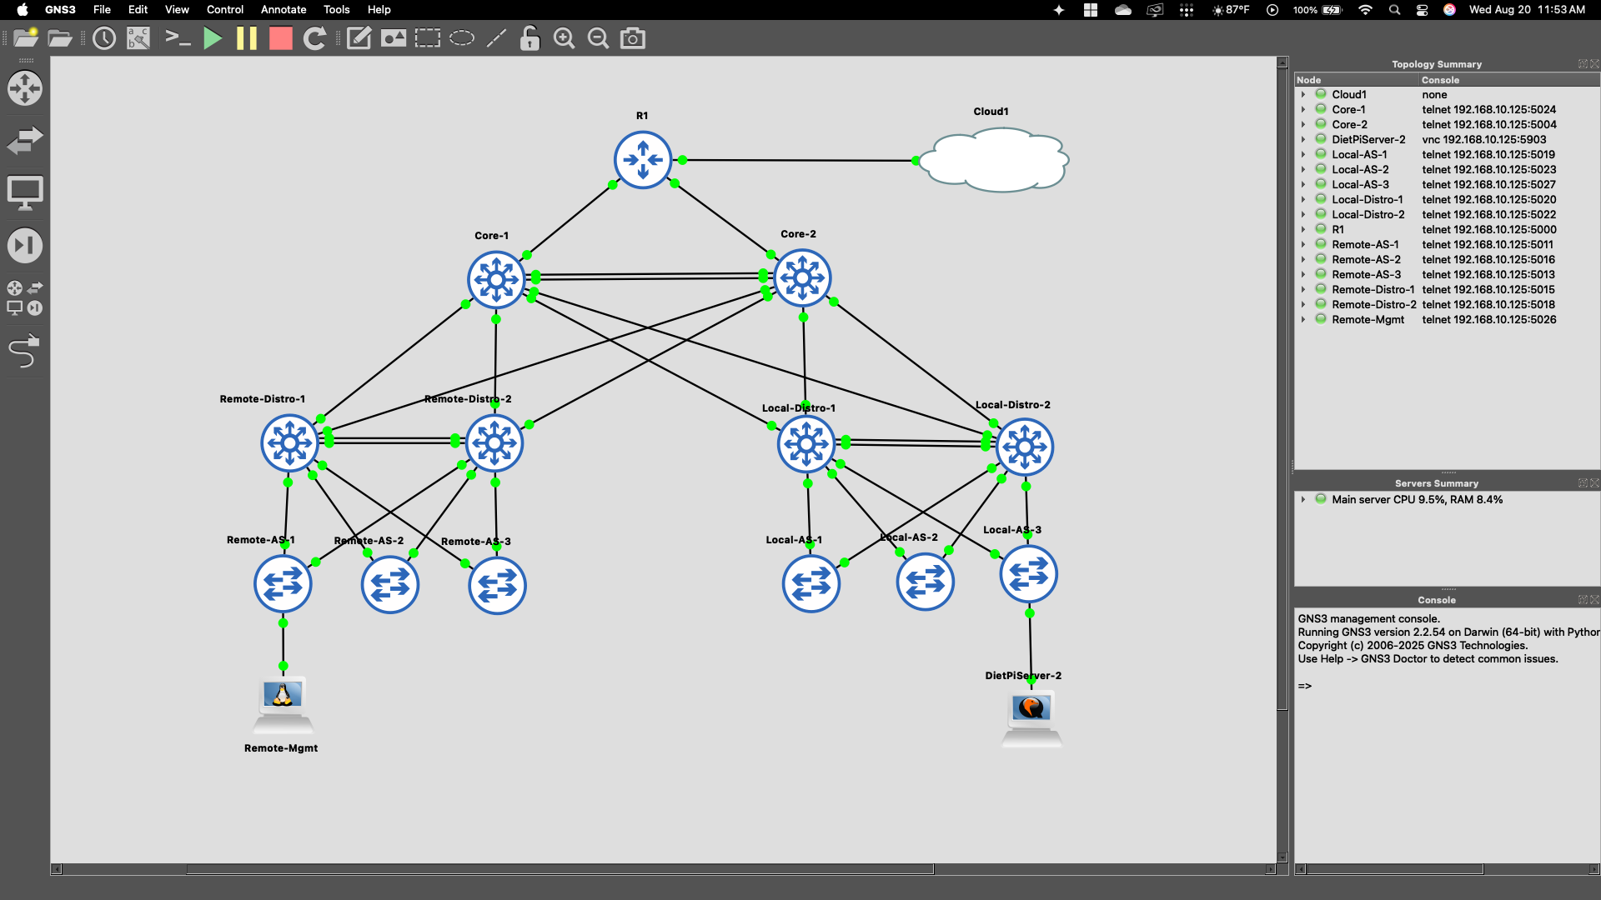The width and height of the screenshot is (1601, 900).
Task: Toggle the lock items padlock icon
Action: 530,38
